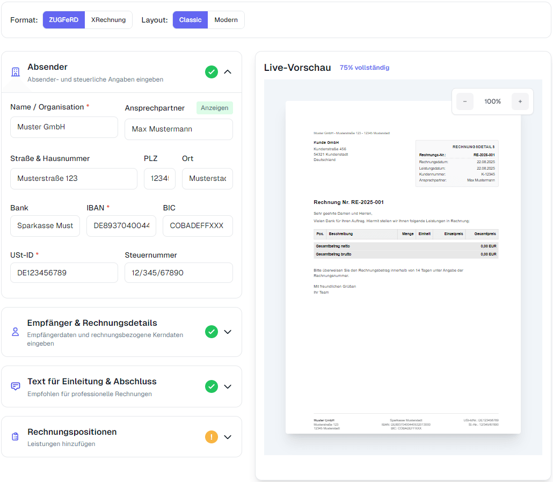Screen dimensions: 553x482
Task: Toggle Anzeigen for the Ansprechpartner field
Action: click(x=214, y=107)
